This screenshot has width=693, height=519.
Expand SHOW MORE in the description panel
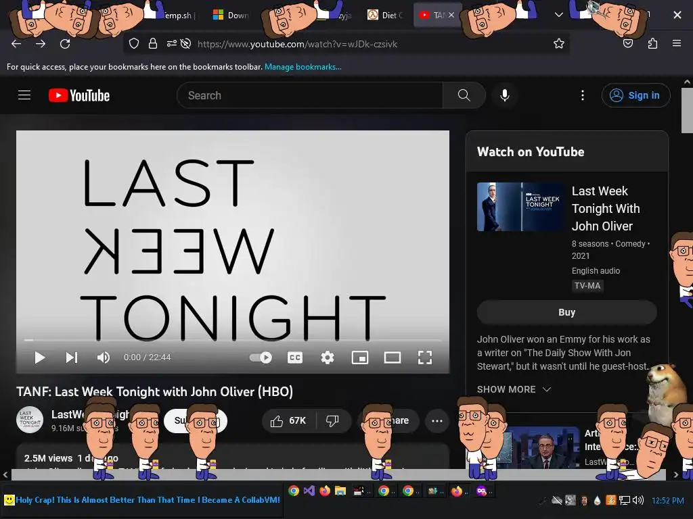514,389
